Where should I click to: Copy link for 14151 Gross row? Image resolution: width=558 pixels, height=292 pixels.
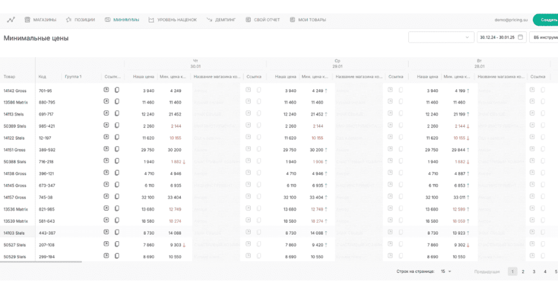[117, 149]
